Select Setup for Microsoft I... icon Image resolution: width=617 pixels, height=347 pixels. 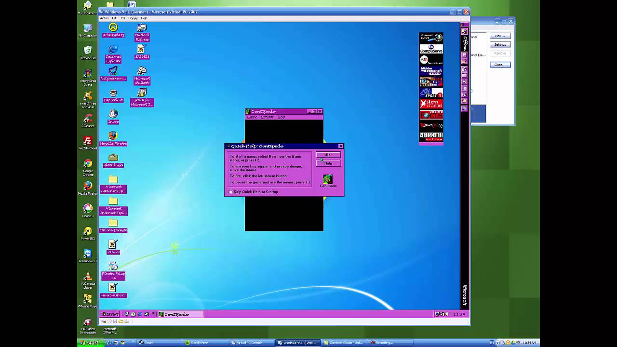[x=142, y=97]
